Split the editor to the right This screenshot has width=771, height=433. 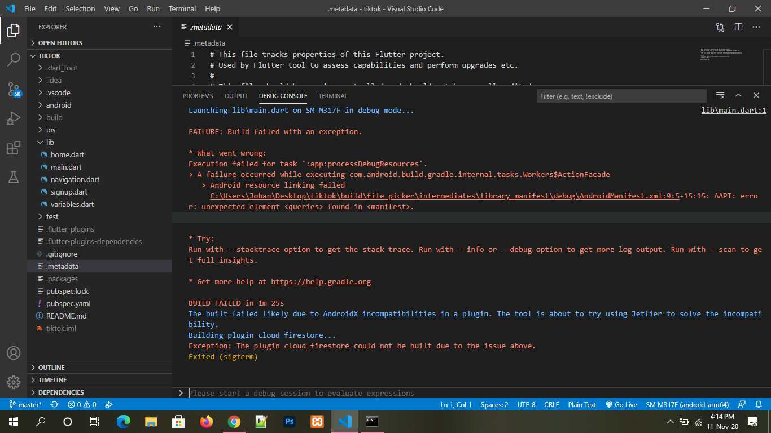coord(738,27)
